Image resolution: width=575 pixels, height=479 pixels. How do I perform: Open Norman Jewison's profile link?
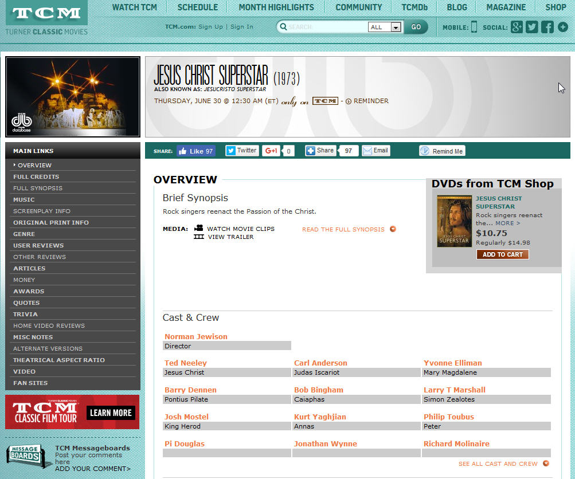[196, 336]
